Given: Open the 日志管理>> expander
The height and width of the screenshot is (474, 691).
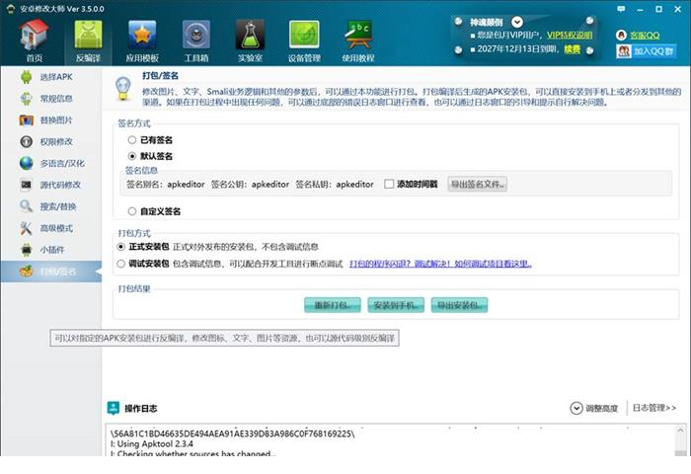Looking at the screenshot, I should (654, 408).
